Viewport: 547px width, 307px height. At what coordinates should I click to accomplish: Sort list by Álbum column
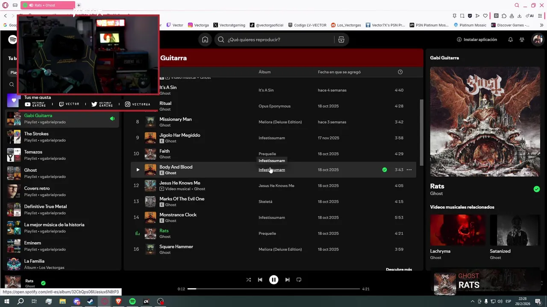coord(265,72)
